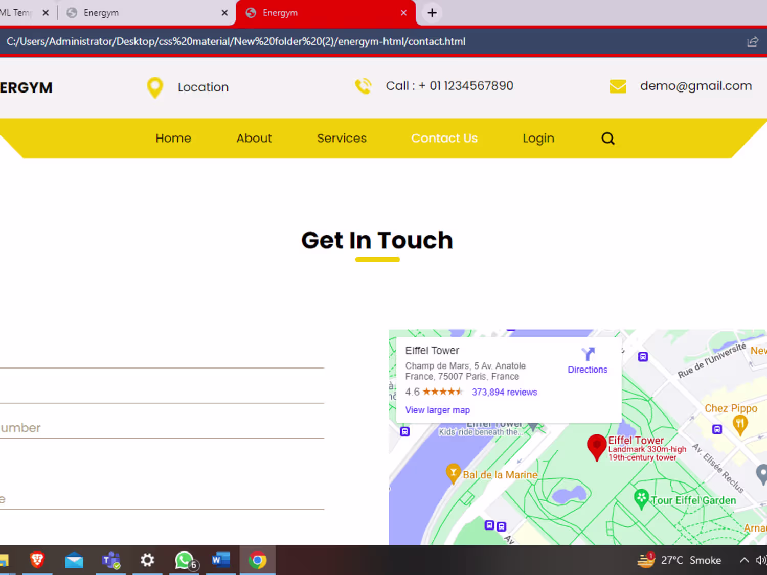This screenshot has width=767, height=575.
Task: Click the red Eiffel Tower map marker
Action: (596, 447)
